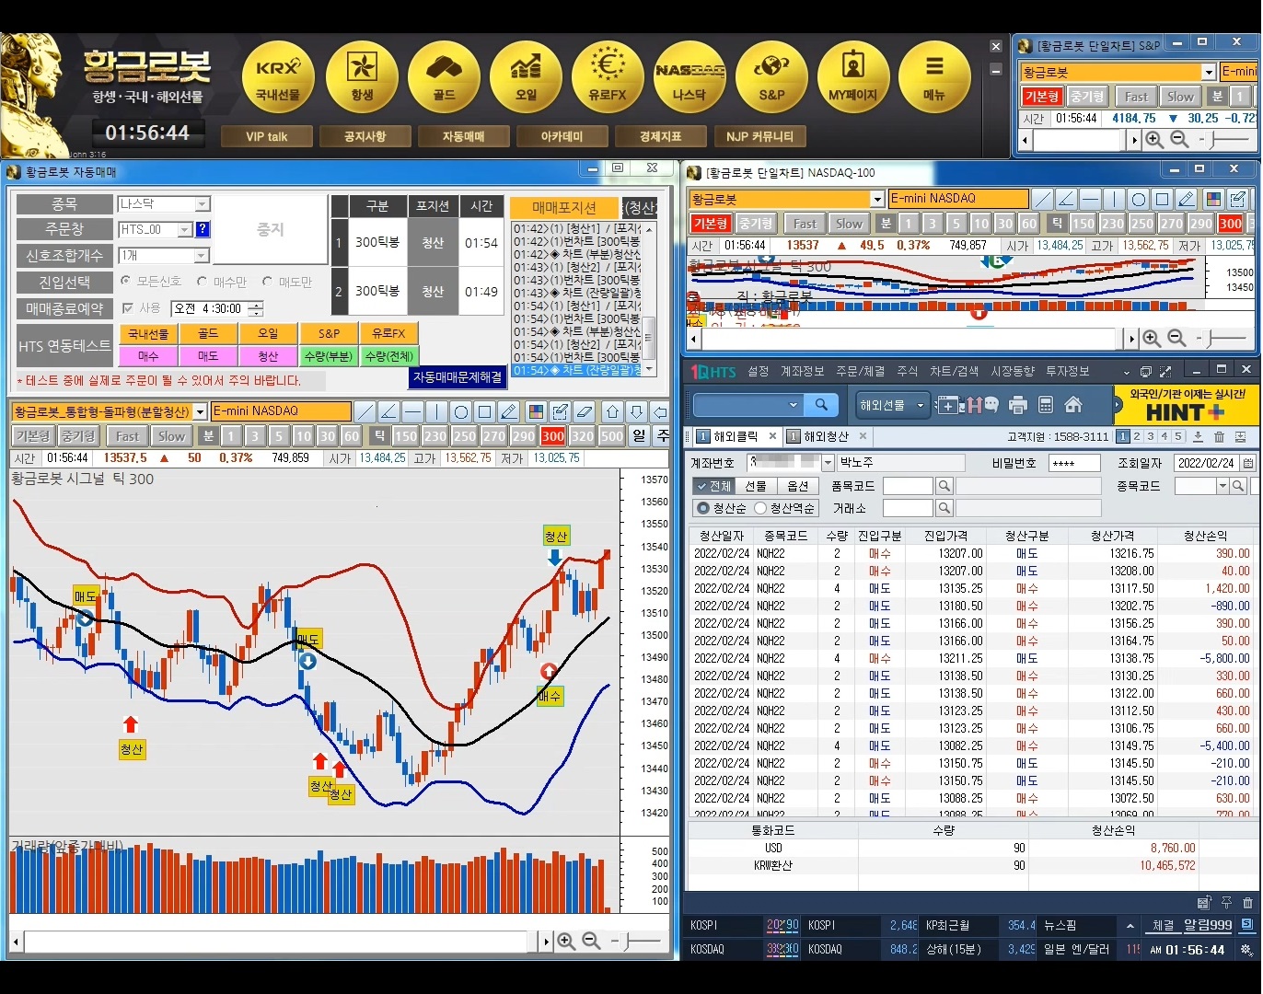Click the search magnifier in 1Q HTS toolbar
Image resolution: width=1263 pixels, height=994 pixels.
pos(820,404)
